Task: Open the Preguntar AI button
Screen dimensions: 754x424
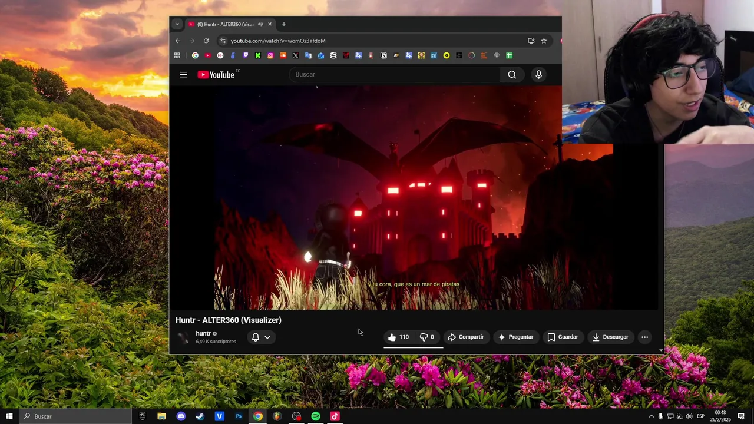Action: point(515,337)
